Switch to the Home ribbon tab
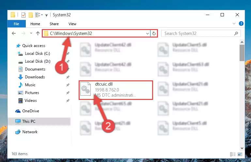 click(35, 24)
